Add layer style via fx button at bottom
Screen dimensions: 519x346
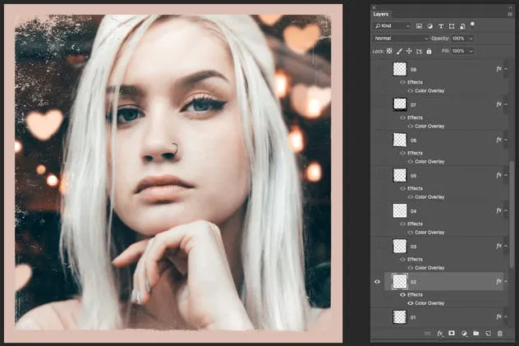440,334
